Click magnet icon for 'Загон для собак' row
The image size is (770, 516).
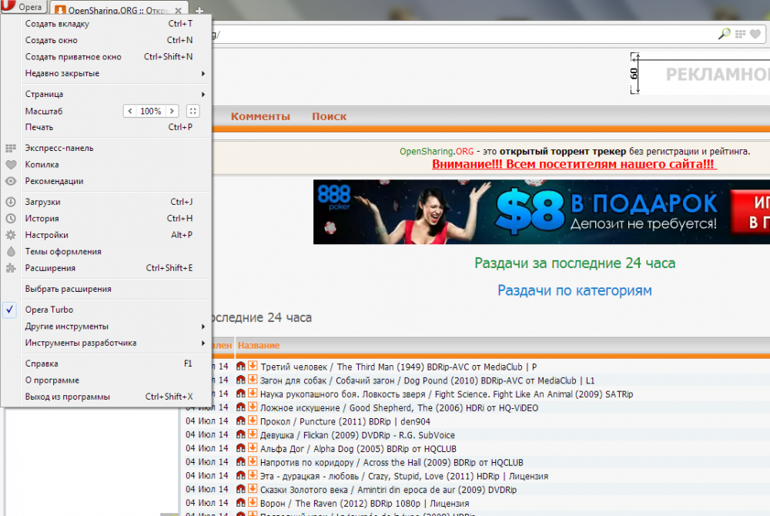point(240,380)
